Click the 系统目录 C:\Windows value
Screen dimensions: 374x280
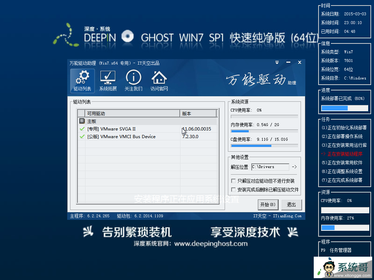[x=355, y=78]
